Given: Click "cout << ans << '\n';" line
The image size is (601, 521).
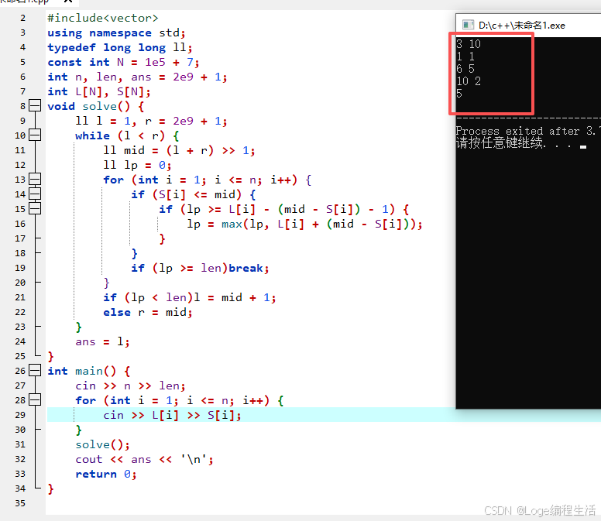Looking at the screenshot, I should point(144,459).
